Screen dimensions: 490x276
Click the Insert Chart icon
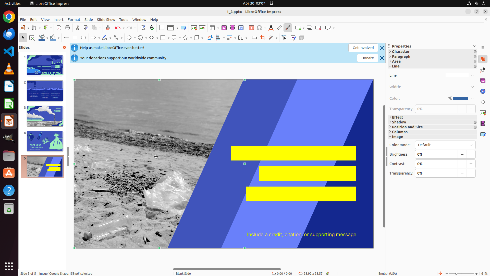click(241, 28)
